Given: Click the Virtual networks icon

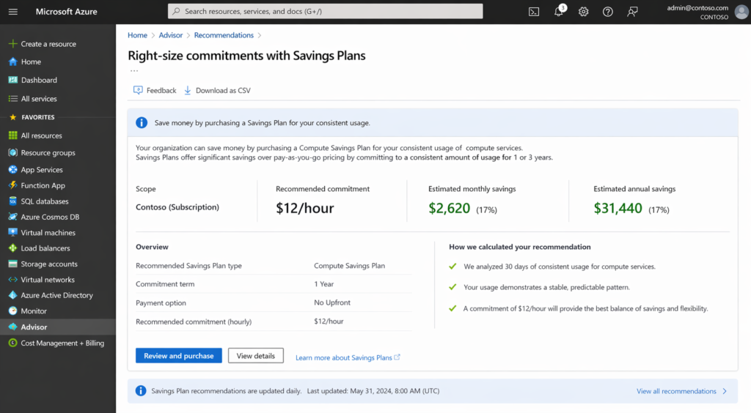Looking at the screenshot, I should 13,280.
